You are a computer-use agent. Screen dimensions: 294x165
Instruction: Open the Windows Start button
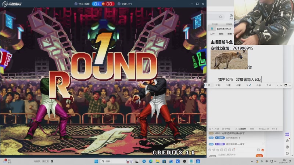pyautogui.click(x=96, y=161)
